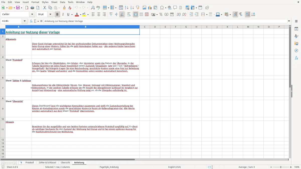The height and width of the screenshot is (169, 301).
Task: Format as percent
Action: tap(161, 15)
